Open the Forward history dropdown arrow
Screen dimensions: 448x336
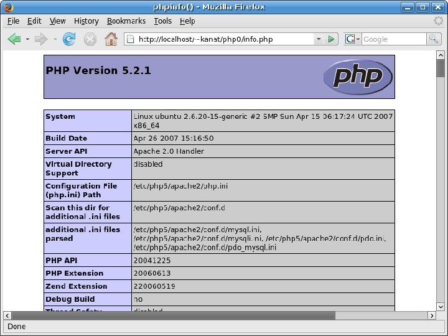(55, 39)
